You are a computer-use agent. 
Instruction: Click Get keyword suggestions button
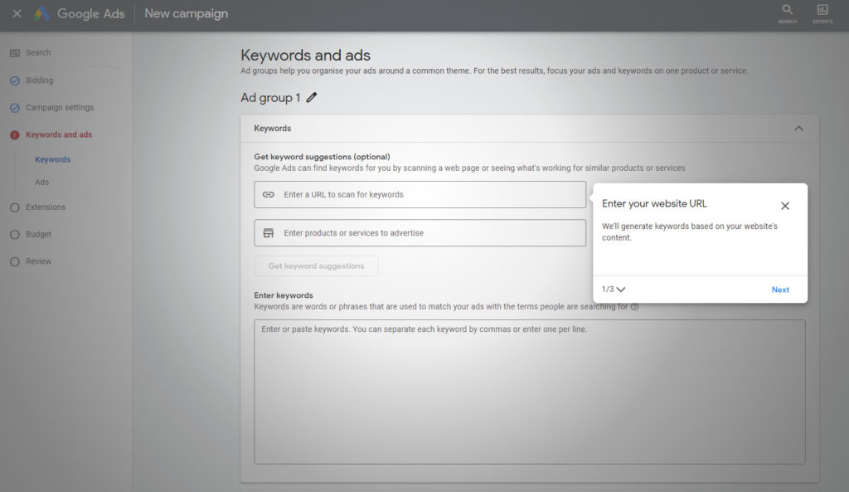pyautogui.click(x=316, y=266)
